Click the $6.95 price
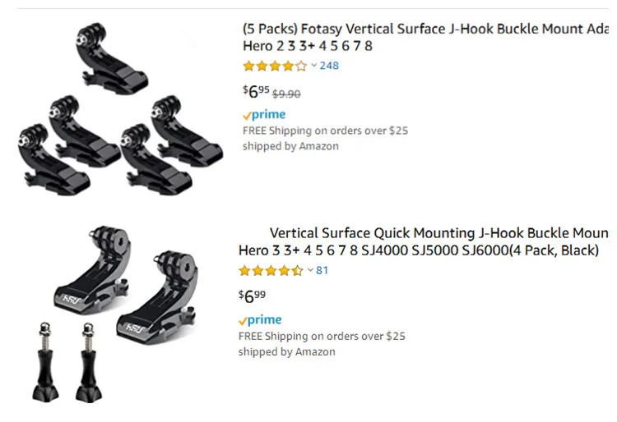Viewport: 617px width, 422px height. 256,91
